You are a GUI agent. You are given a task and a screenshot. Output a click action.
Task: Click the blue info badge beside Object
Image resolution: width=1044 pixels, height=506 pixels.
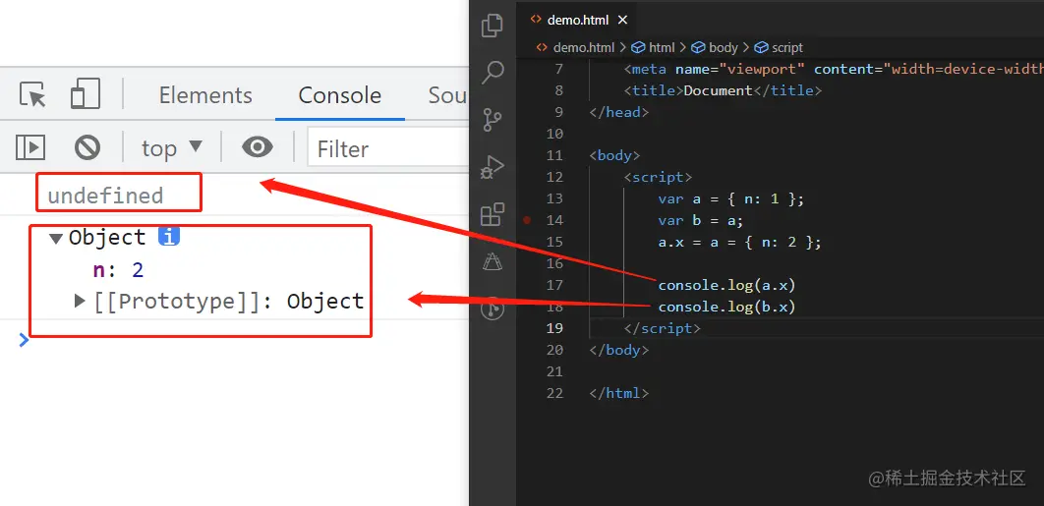tap(169, 237)
